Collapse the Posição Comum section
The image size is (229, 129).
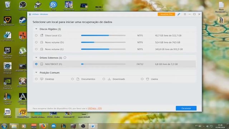click(x=36, y=72)
